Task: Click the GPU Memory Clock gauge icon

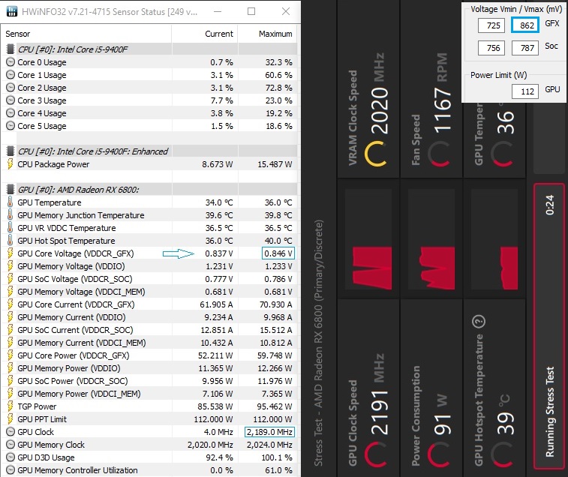Action: click(x=11, y=445)
